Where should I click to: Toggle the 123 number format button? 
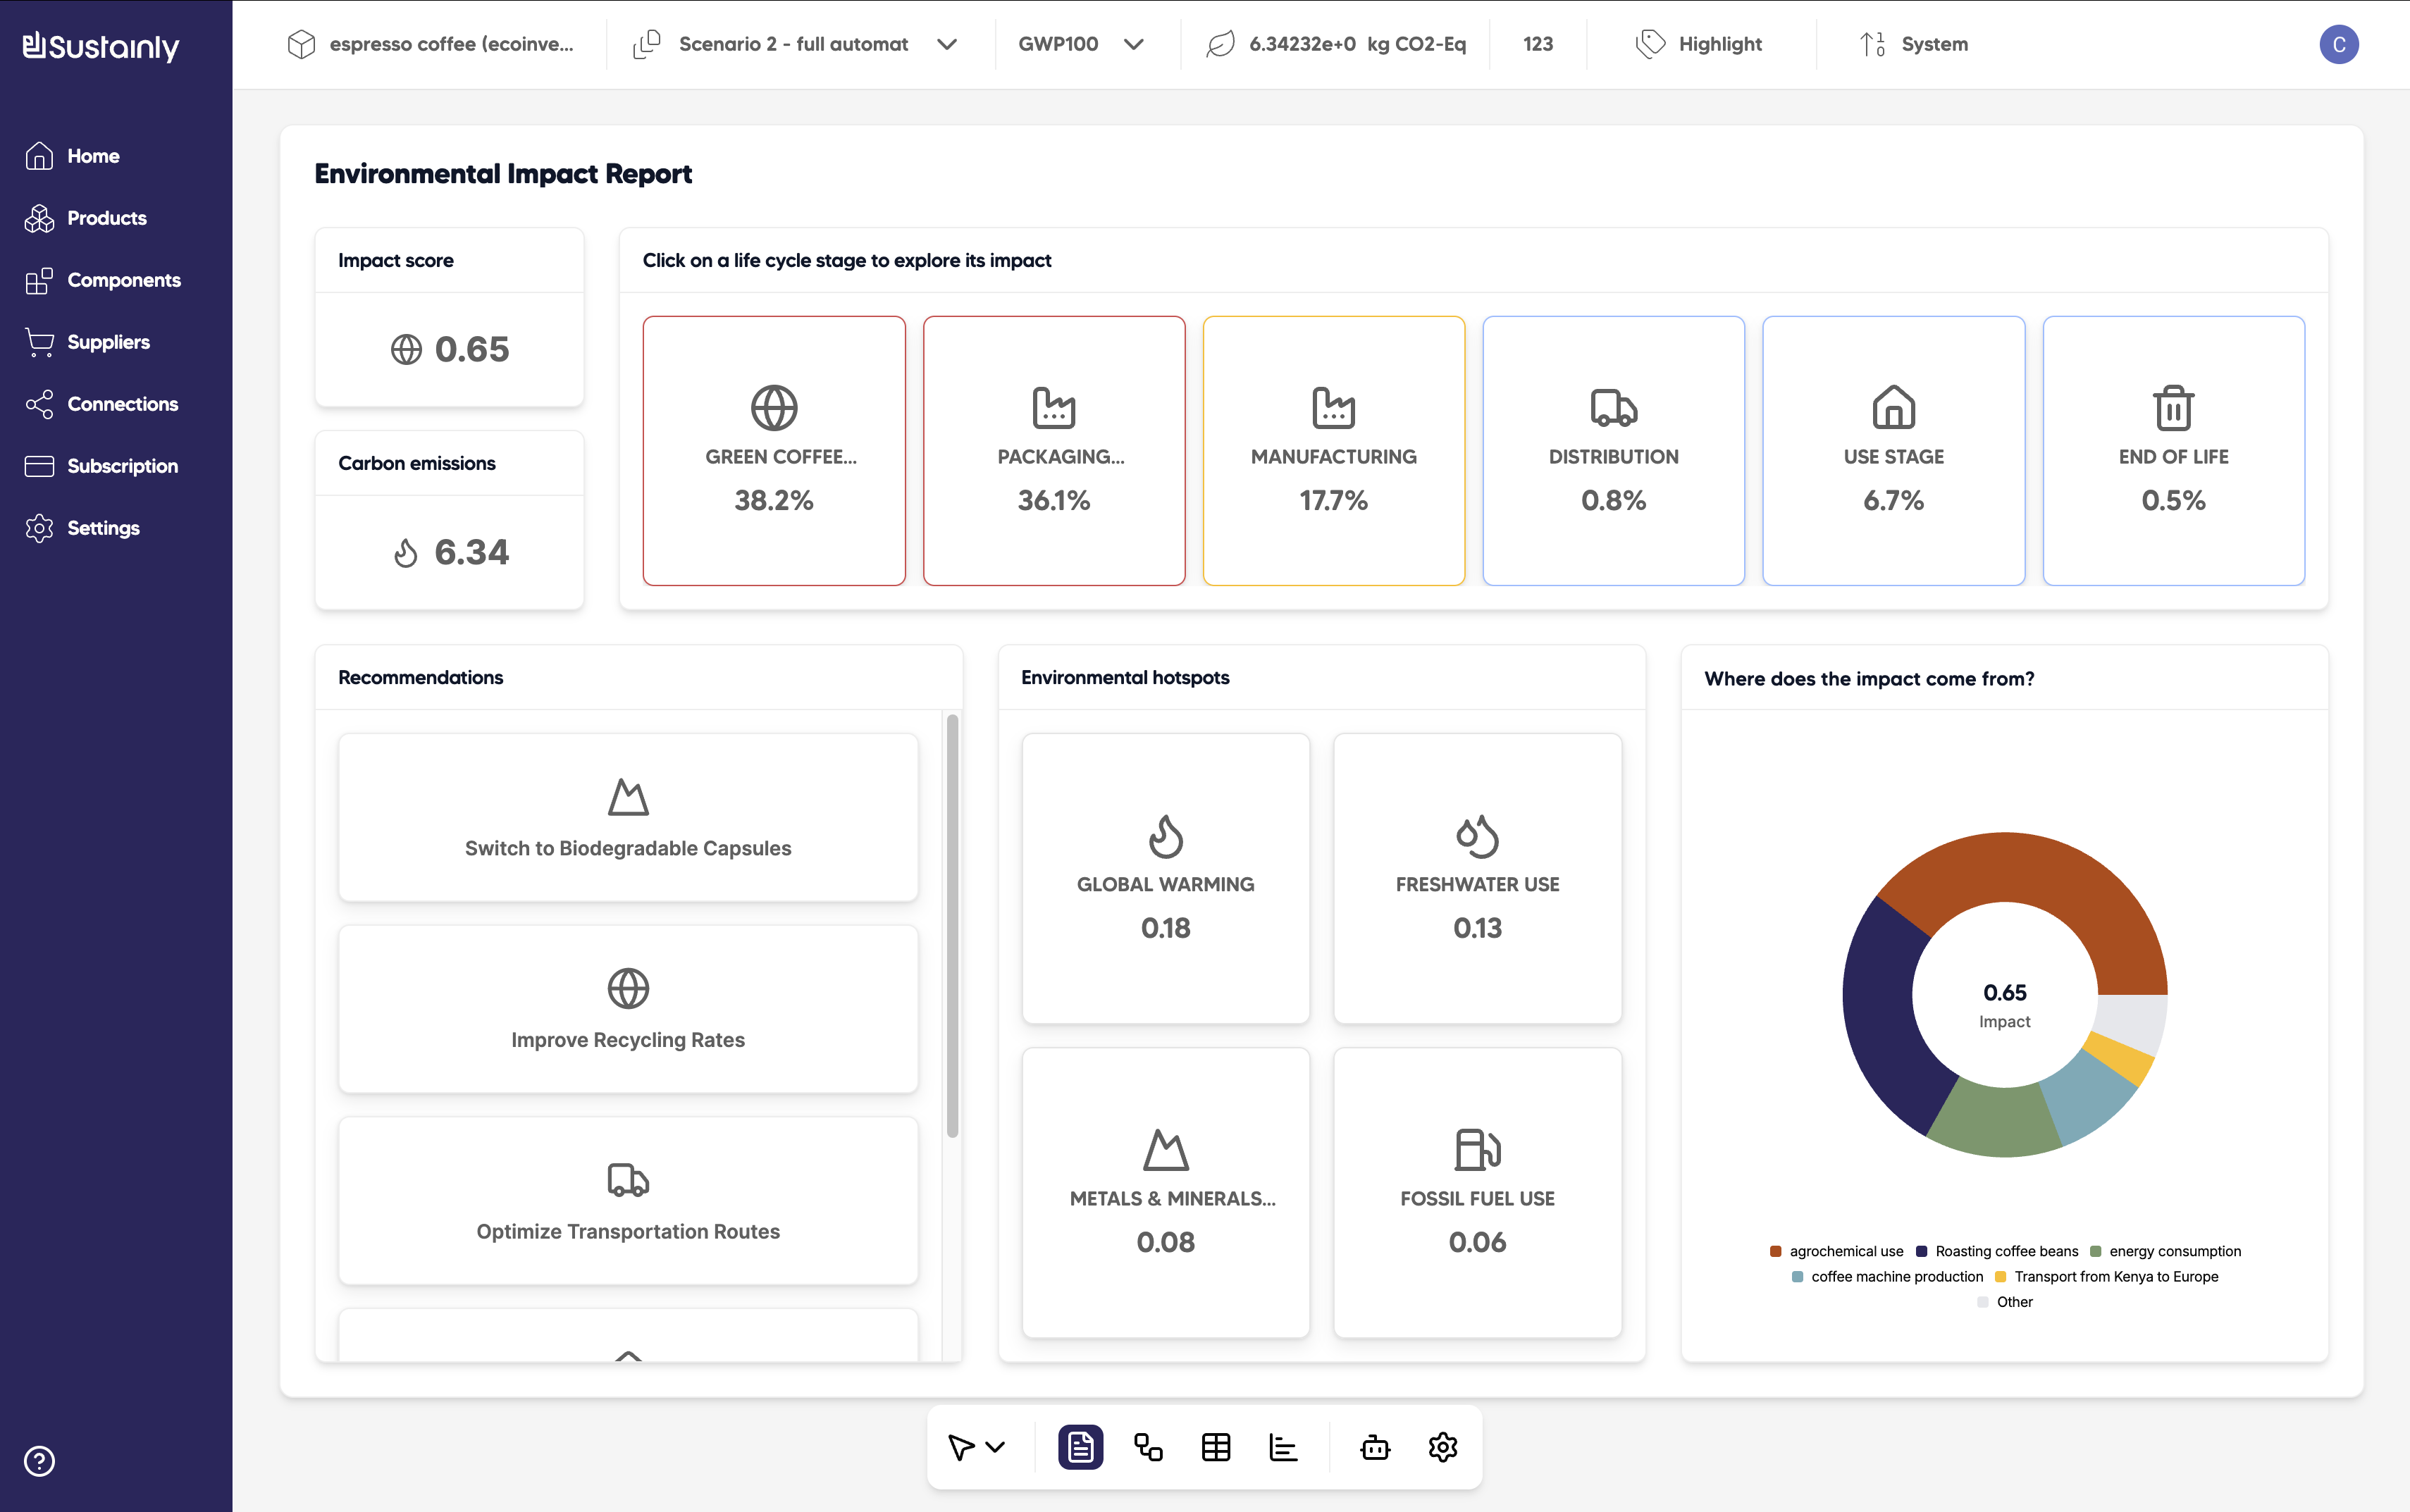tap(1537, 44)
